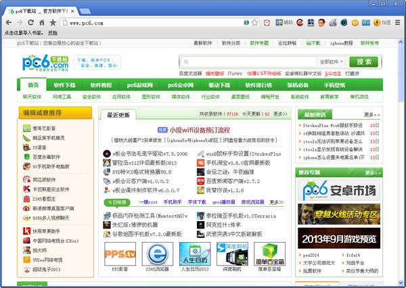Click the 开始 bookmark import link
Viewport: 406px width, 288px height.
tap(53, 33)
